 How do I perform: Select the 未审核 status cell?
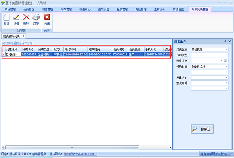[x=58, y=54]
